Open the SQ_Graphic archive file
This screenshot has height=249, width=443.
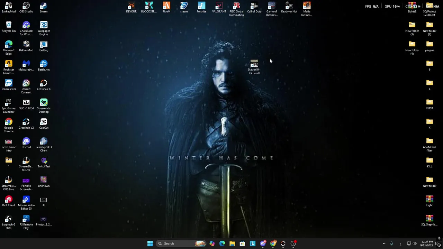click(430, 221)
